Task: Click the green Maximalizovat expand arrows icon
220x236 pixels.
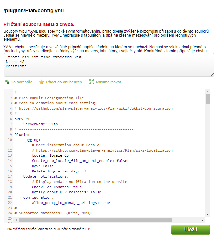Action: pyautogui.click(x=92, y=82)
